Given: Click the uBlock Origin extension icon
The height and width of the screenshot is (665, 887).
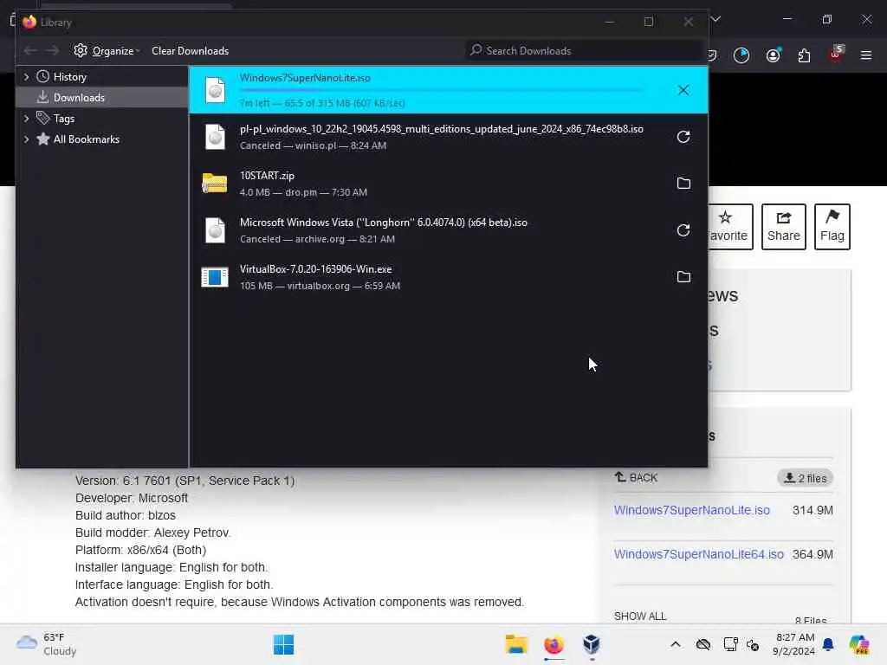Looking at the screenshot, I should coord(836,55).
